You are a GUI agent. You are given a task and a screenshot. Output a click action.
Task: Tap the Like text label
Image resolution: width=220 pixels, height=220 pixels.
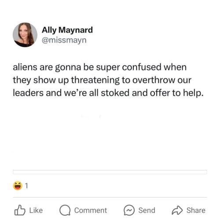(36, 210)
